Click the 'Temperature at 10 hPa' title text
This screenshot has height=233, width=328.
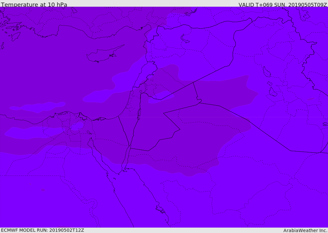(34, 4)
